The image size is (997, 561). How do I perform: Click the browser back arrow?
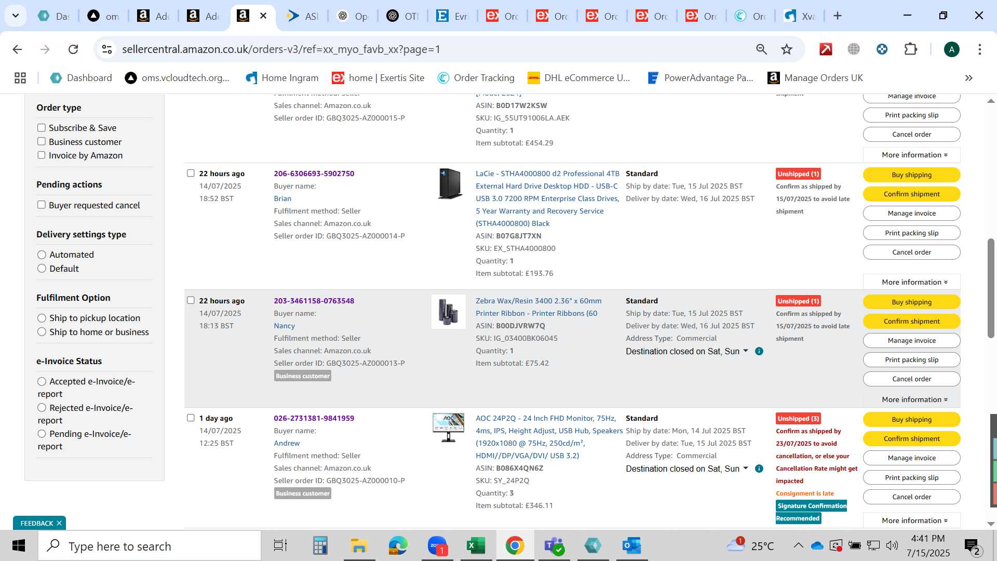coord(17,49)
